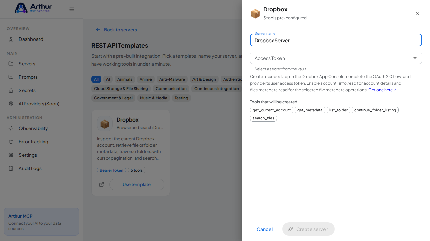Viewport: 430px width, 241px height.
Task: Expand the Access Token dropdown
Action: (x=336, y=58)
